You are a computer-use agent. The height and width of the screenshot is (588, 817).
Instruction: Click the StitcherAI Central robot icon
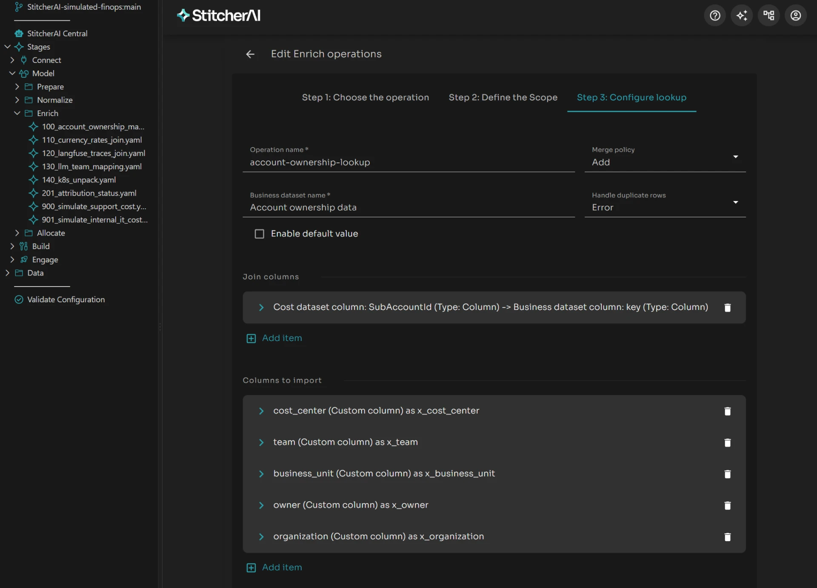point(19,34)
